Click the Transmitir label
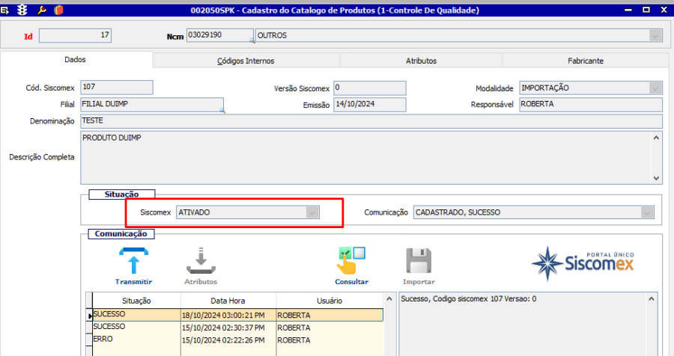Image resolution: width=674 pixels, height=356 pixels. [134, 282]
